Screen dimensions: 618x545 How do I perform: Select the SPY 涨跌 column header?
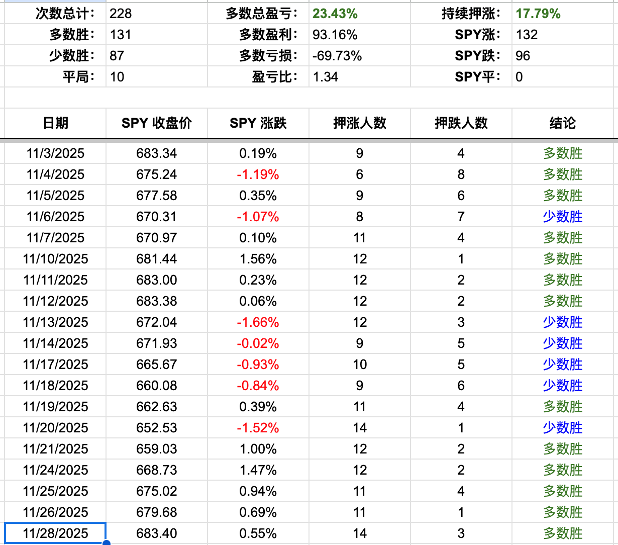(258, 123)
